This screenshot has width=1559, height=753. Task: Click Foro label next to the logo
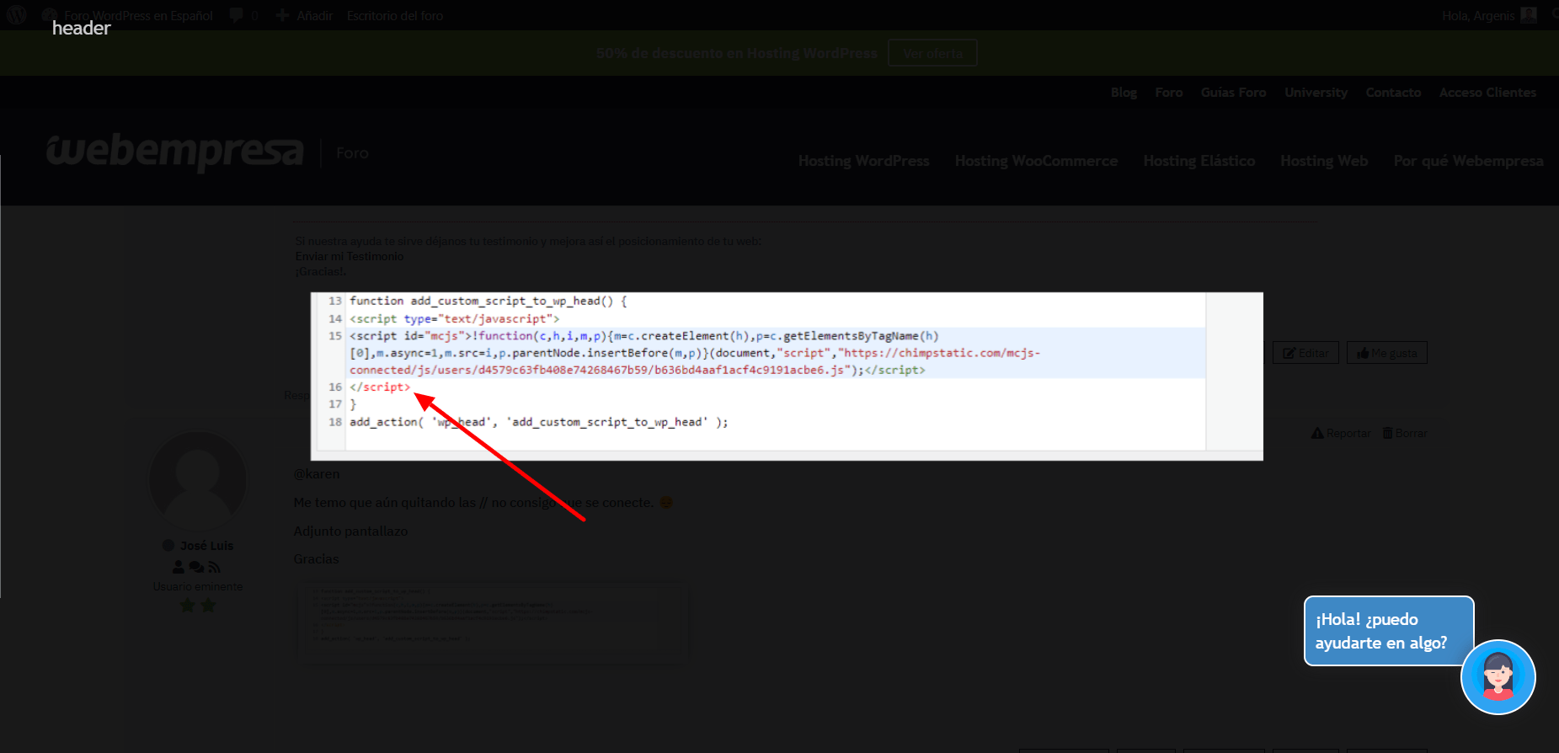coord(352,153)
